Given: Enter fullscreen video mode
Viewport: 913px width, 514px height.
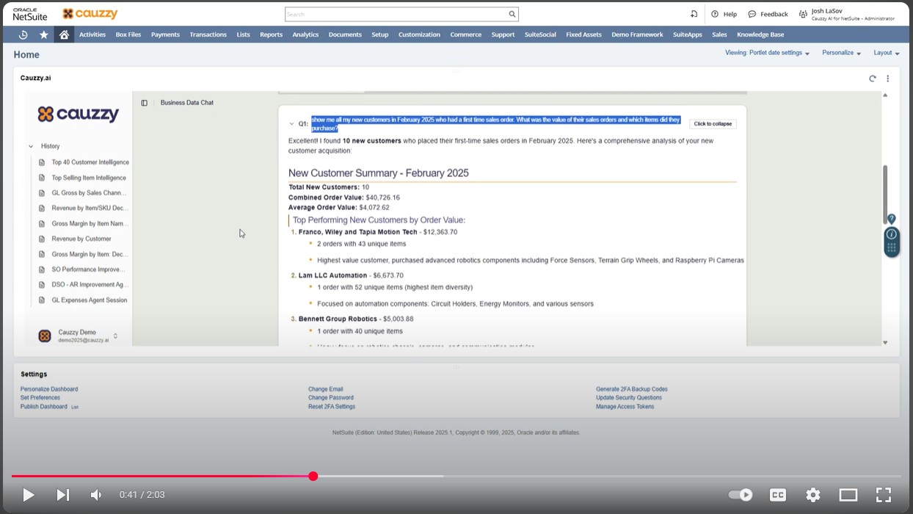Looking at the screenshot, I should click(884, 495).
